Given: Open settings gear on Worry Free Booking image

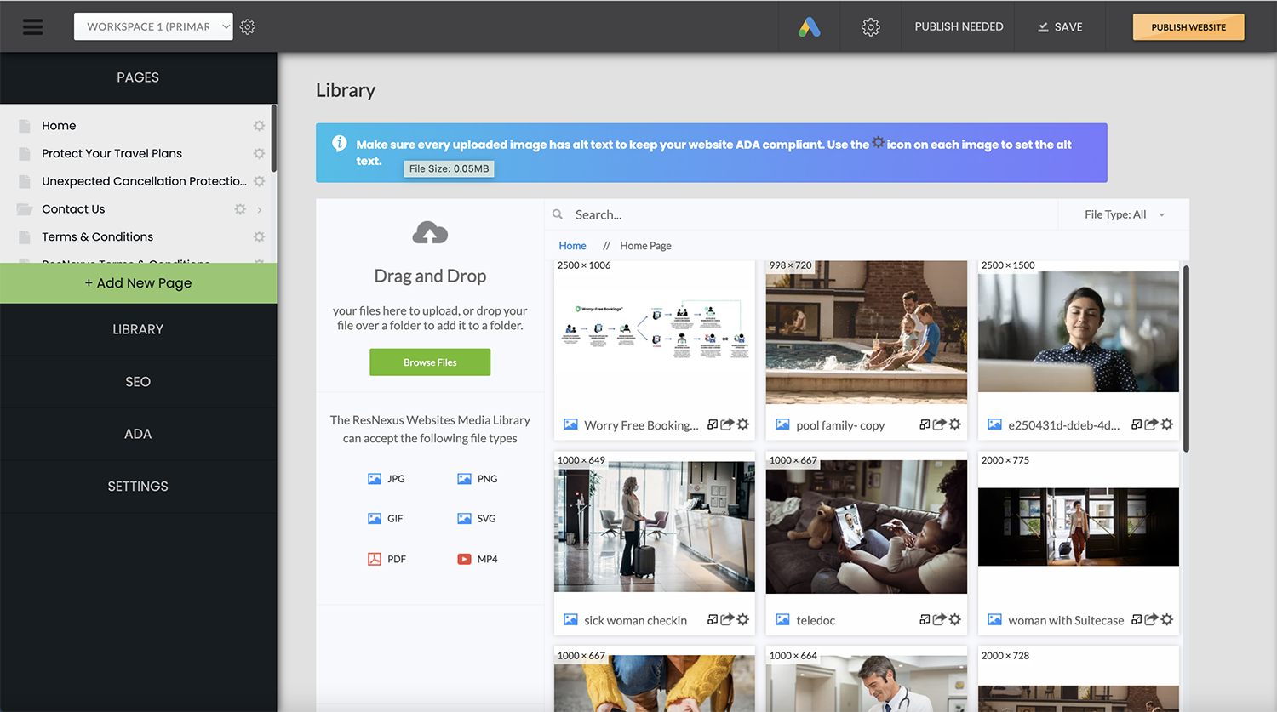Looking at the screenshot, I should click(x=743, y=424).
